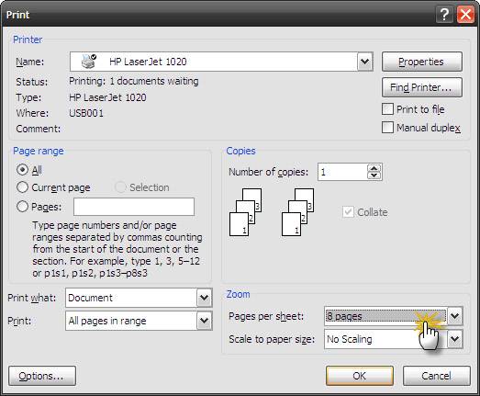Screen dimensions: 480x396
Task: Click the 'USB001' location text
Action: (86, 113)
